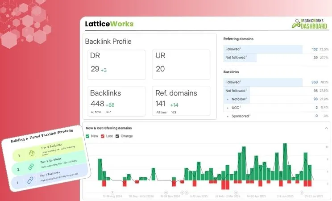Click the UGC backlinks row
The height and width of the screenshot is (201, 332).
point(276,108)
